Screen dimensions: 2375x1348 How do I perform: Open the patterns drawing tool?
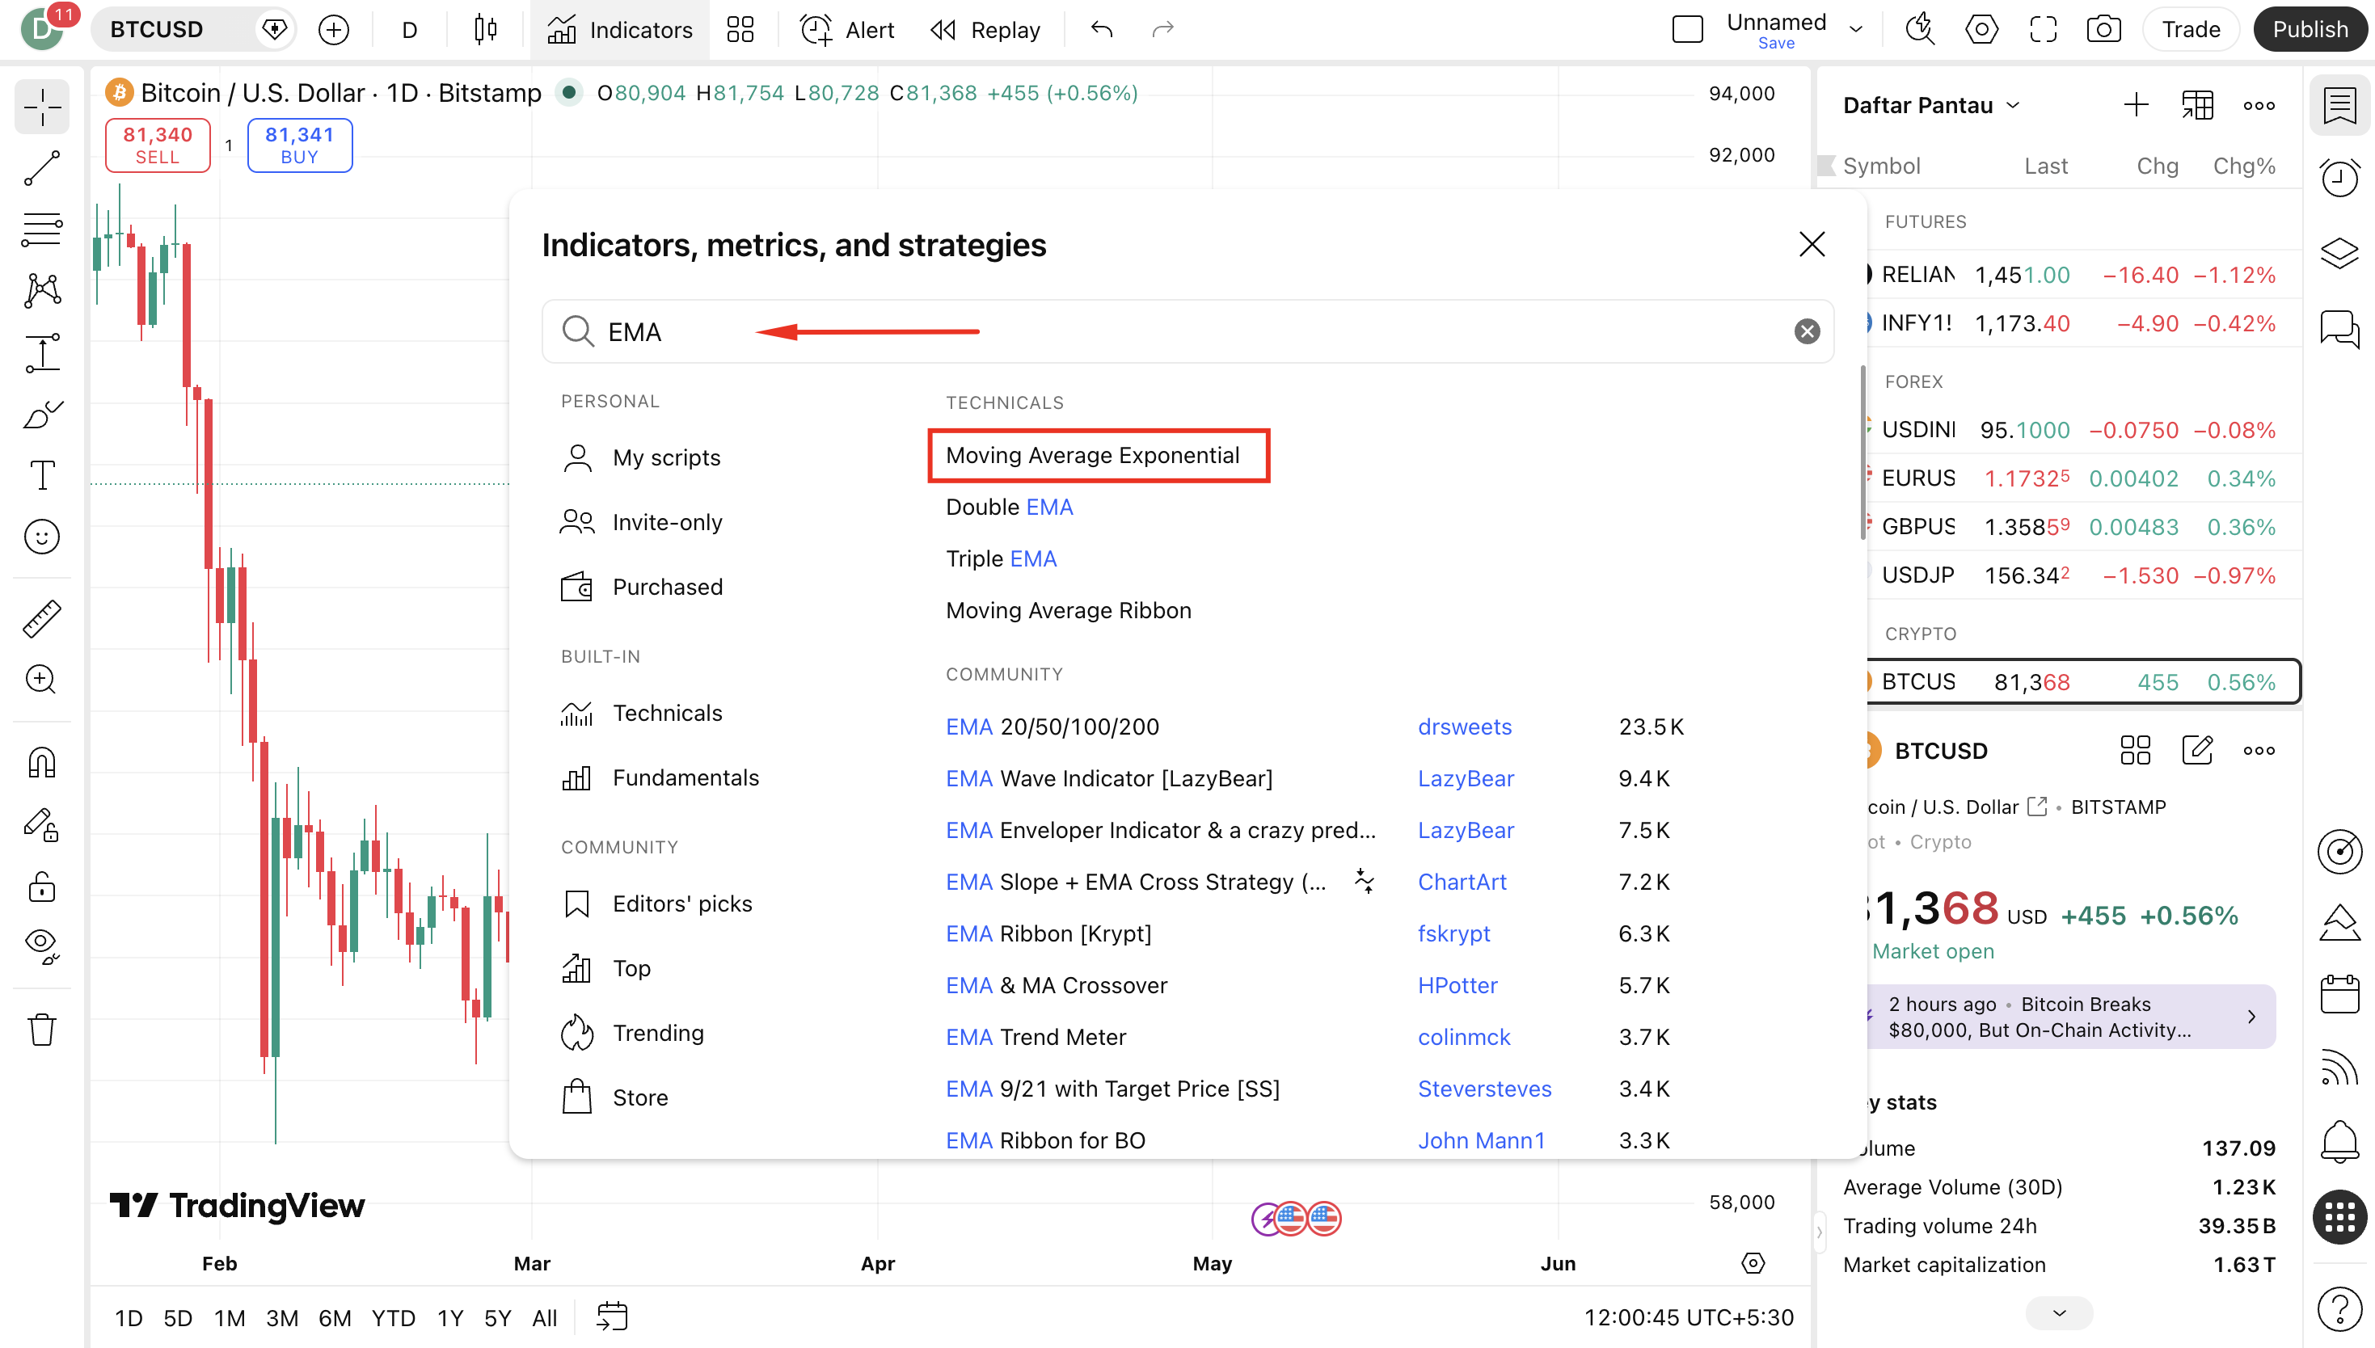(x=42, y=291)
